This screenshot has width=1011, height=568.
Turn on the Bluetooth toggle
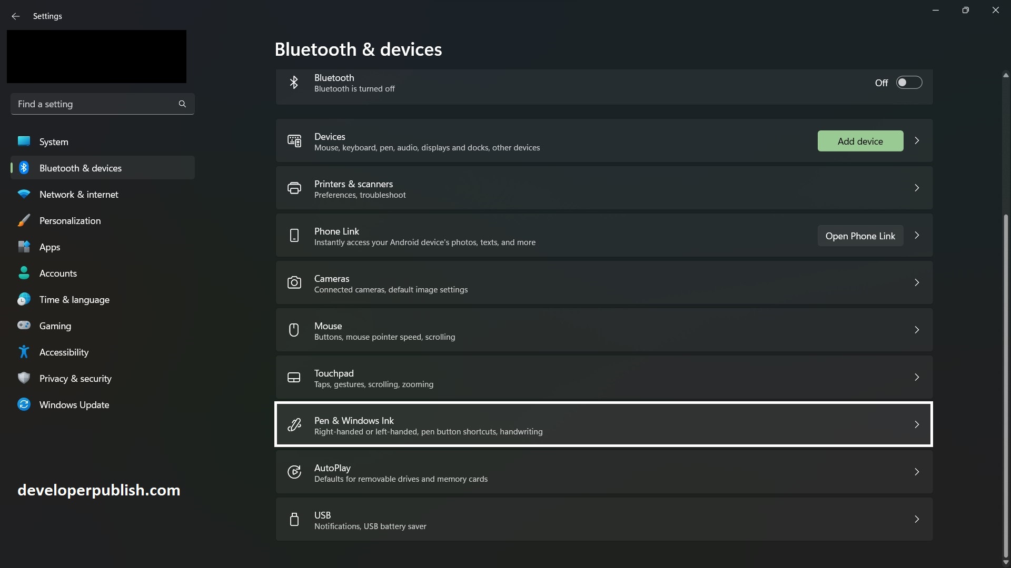pyautogui.click(x=909, y=82)
